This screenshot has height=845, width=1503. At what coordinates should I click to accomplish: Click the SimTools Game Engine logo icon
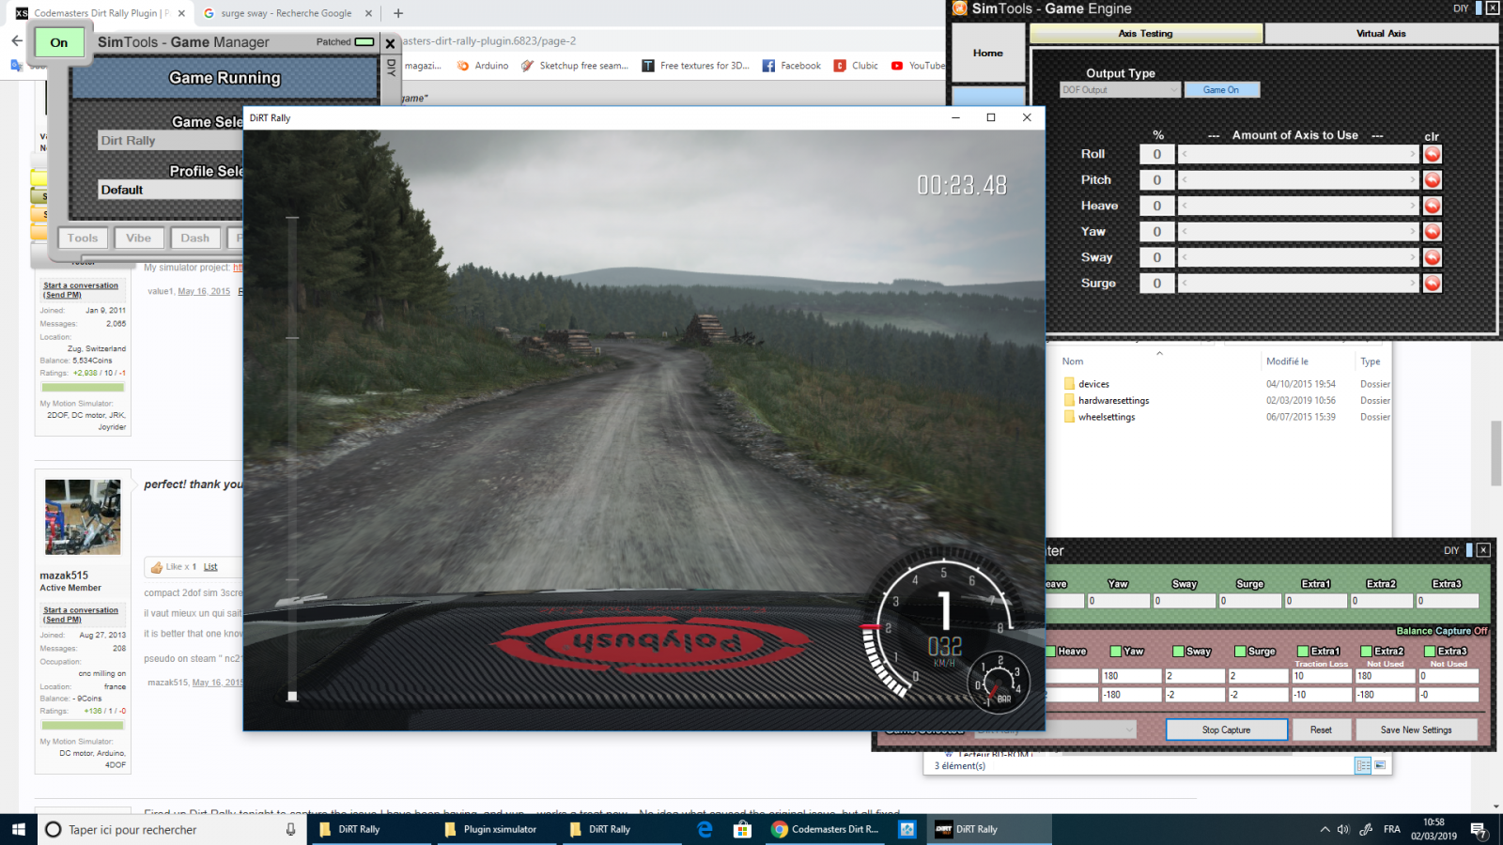(959, 8)
